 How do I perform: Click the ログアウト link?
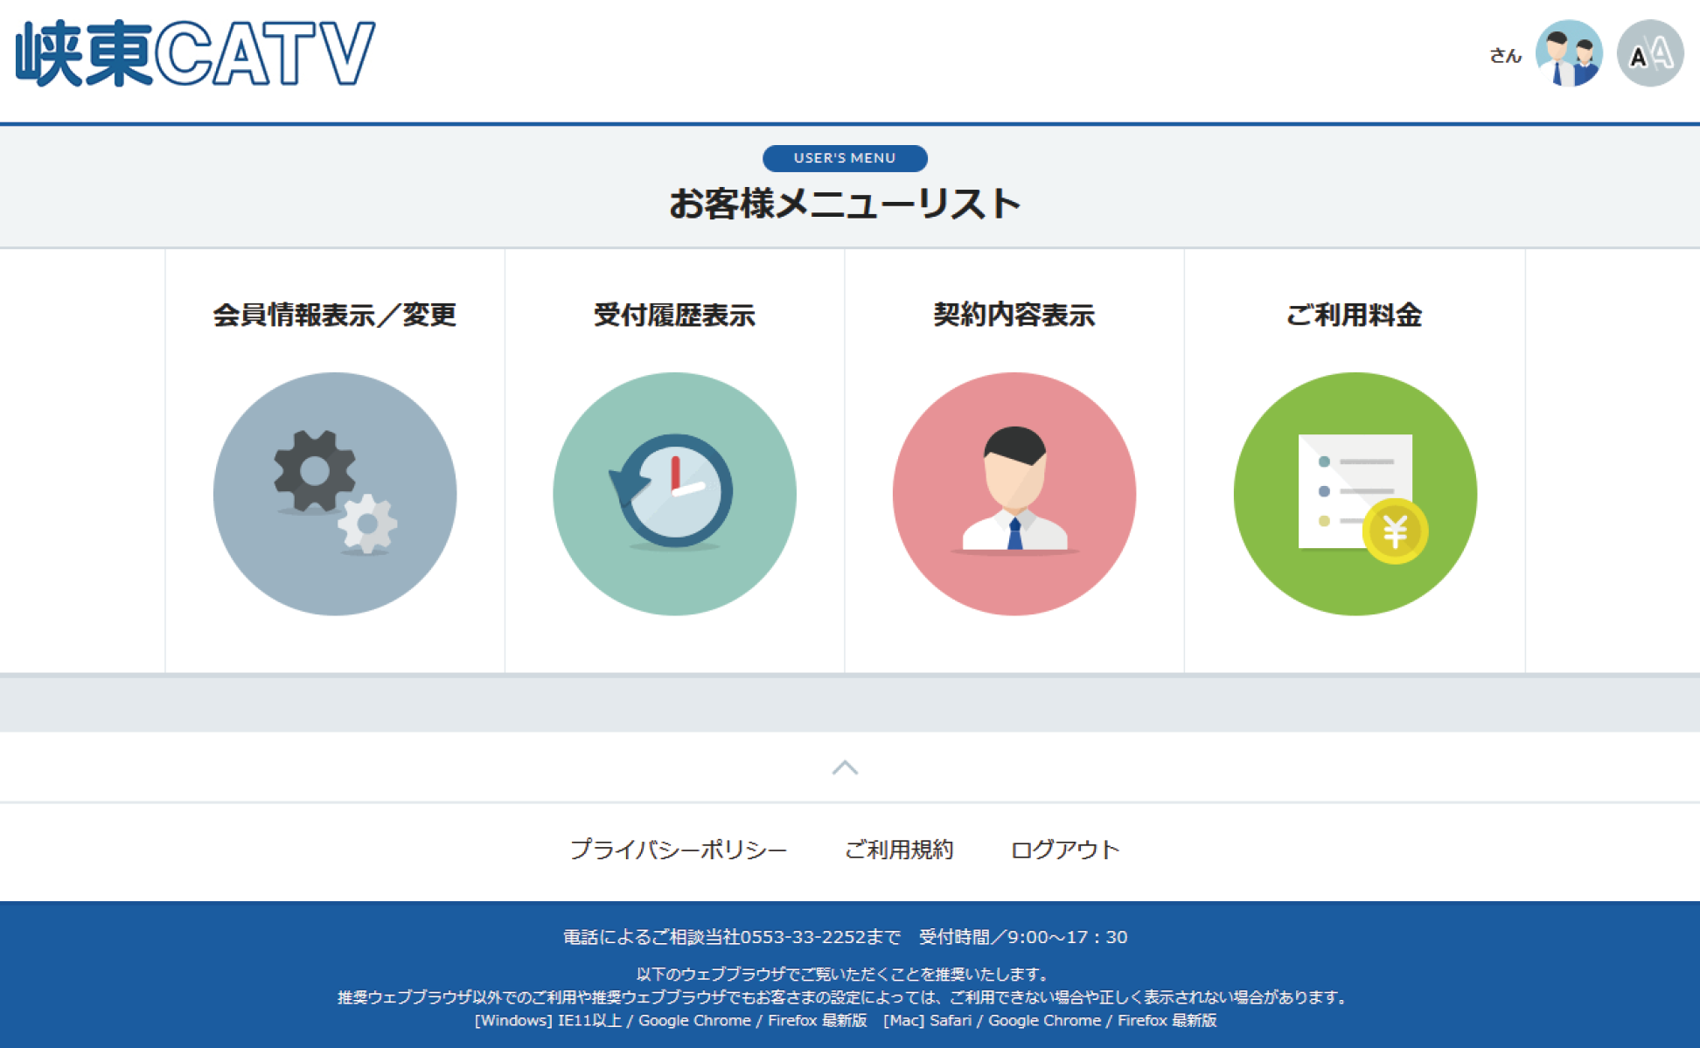coord(1064,849)
